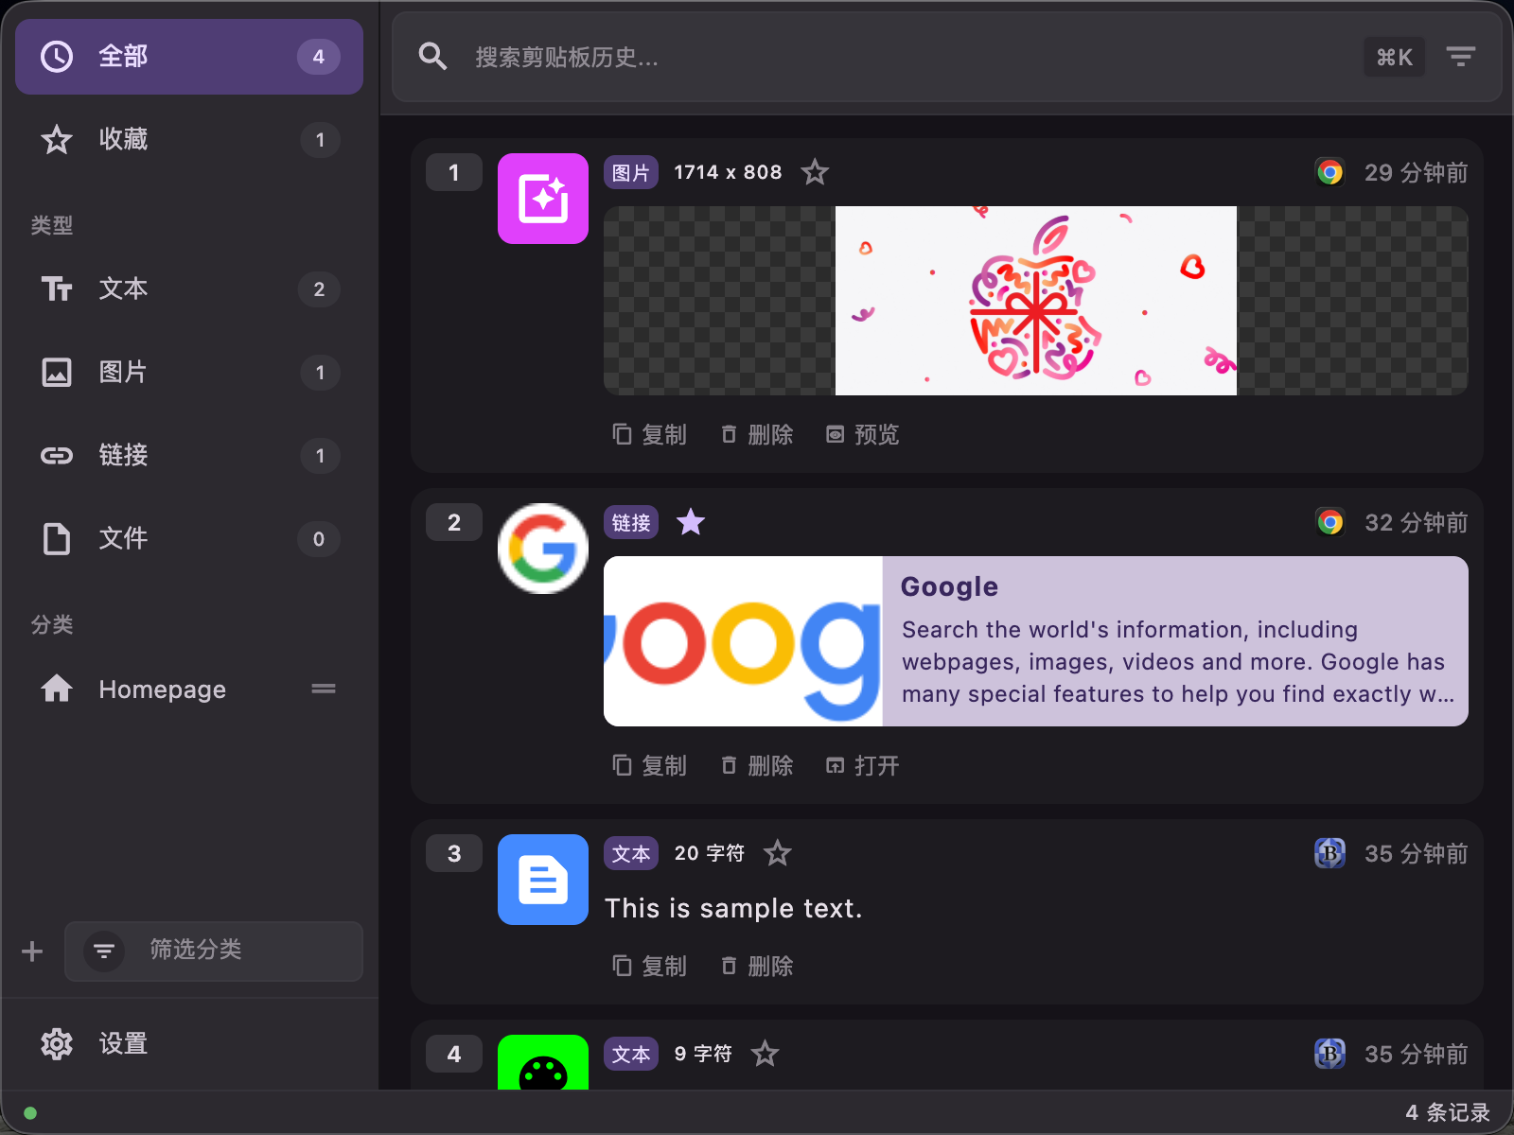Add a new category with plus icon
Viewport: 1514px width, 1135px height.
[x=32, y=951]
